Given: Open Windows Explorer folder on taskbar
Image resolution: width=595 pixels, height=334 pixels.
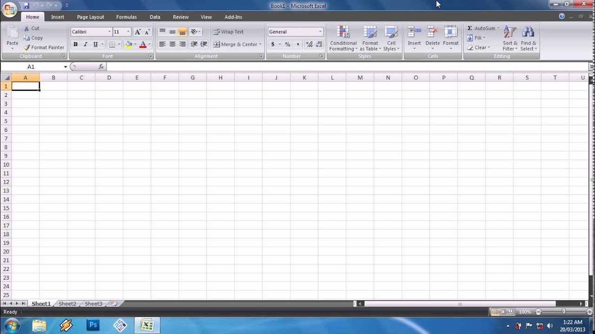Looking at the screenshot, I should click(x=39, y=325).
